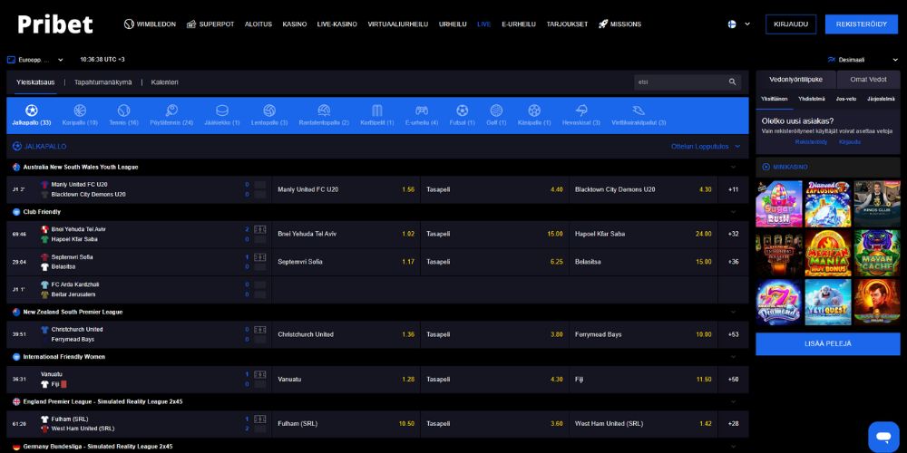
Task: Go to Kasino in top menu
Action: point(295,24)
